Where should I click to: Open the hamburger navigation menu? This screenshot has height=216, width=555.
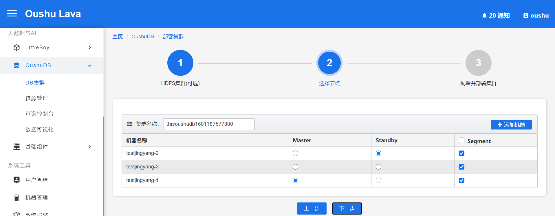(12, 14)
